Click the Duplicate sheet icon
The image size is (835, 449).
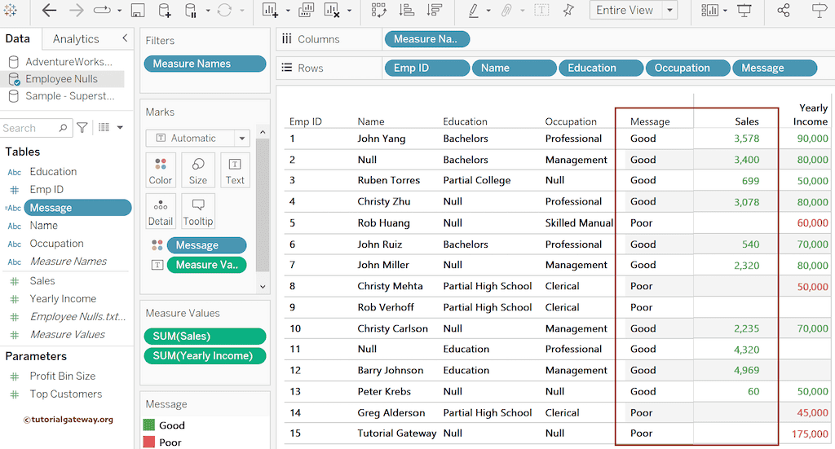[x=307, y=10]
